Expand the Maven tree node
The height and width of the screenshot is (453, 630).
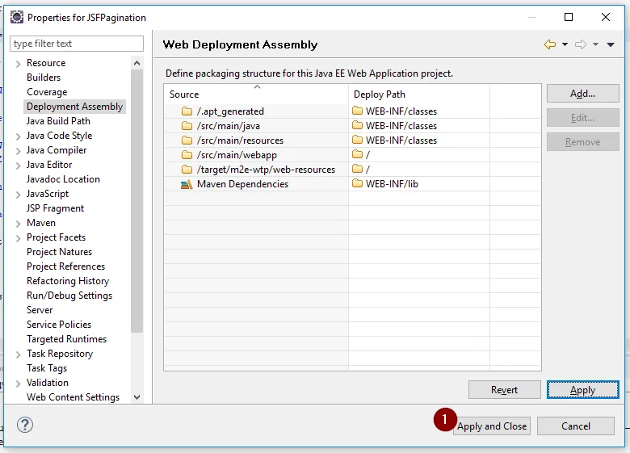coord(19,223)
